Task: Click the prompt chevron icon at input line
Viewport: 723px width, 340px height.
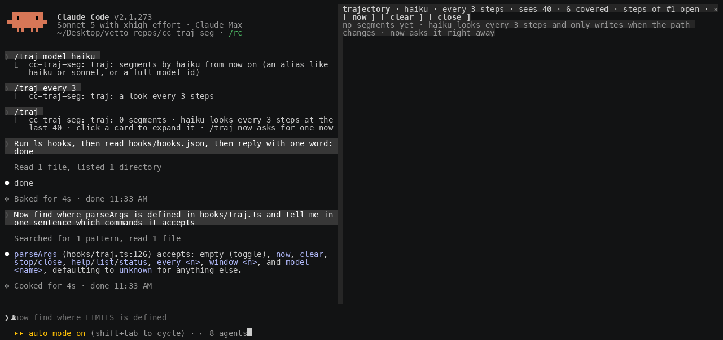Action: [7, 317]
